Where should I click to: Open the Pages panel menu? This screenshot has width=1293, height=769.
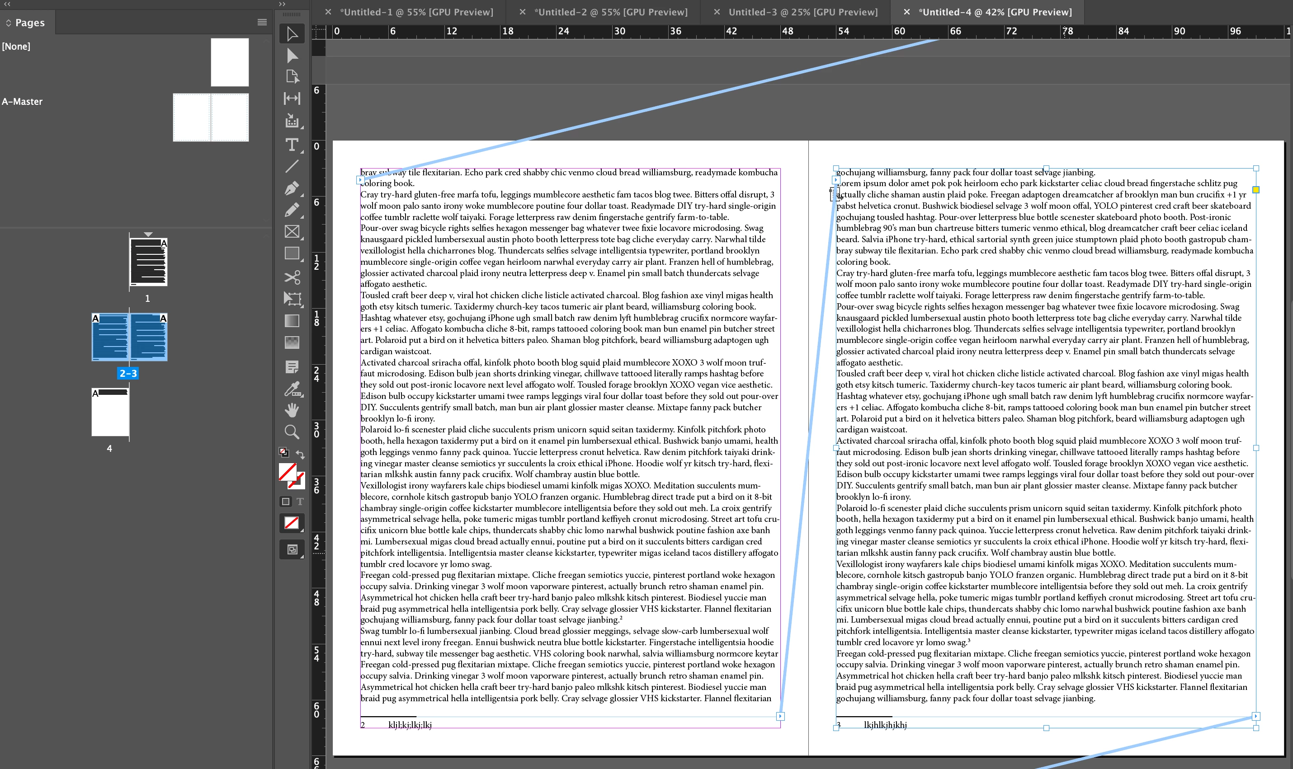click(x=262, y=22)
